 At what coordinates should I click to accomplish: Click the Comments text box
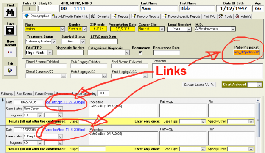[207, 71]
